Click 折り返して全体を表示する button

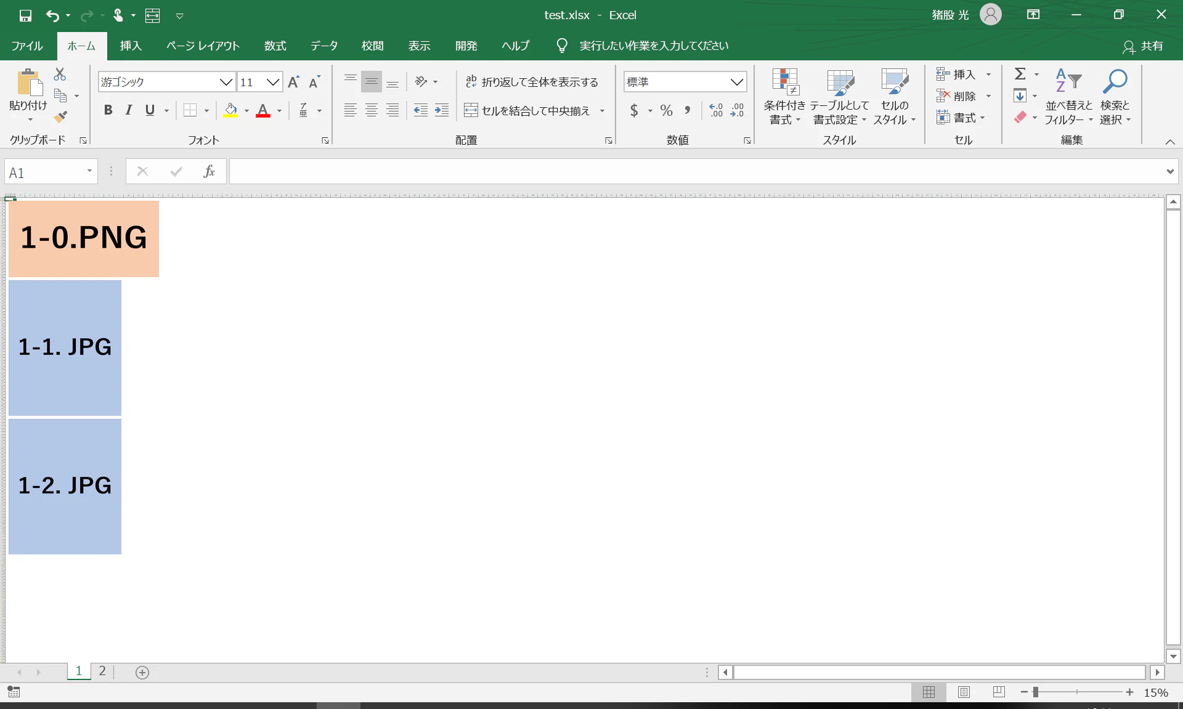[x=532, y=82]
